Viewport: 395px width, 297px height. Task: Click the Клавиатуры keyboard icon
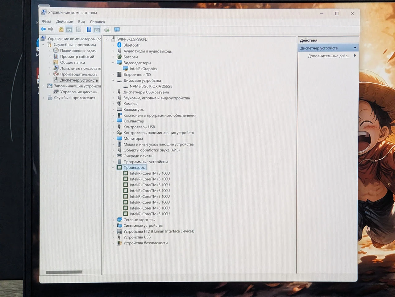119,109
